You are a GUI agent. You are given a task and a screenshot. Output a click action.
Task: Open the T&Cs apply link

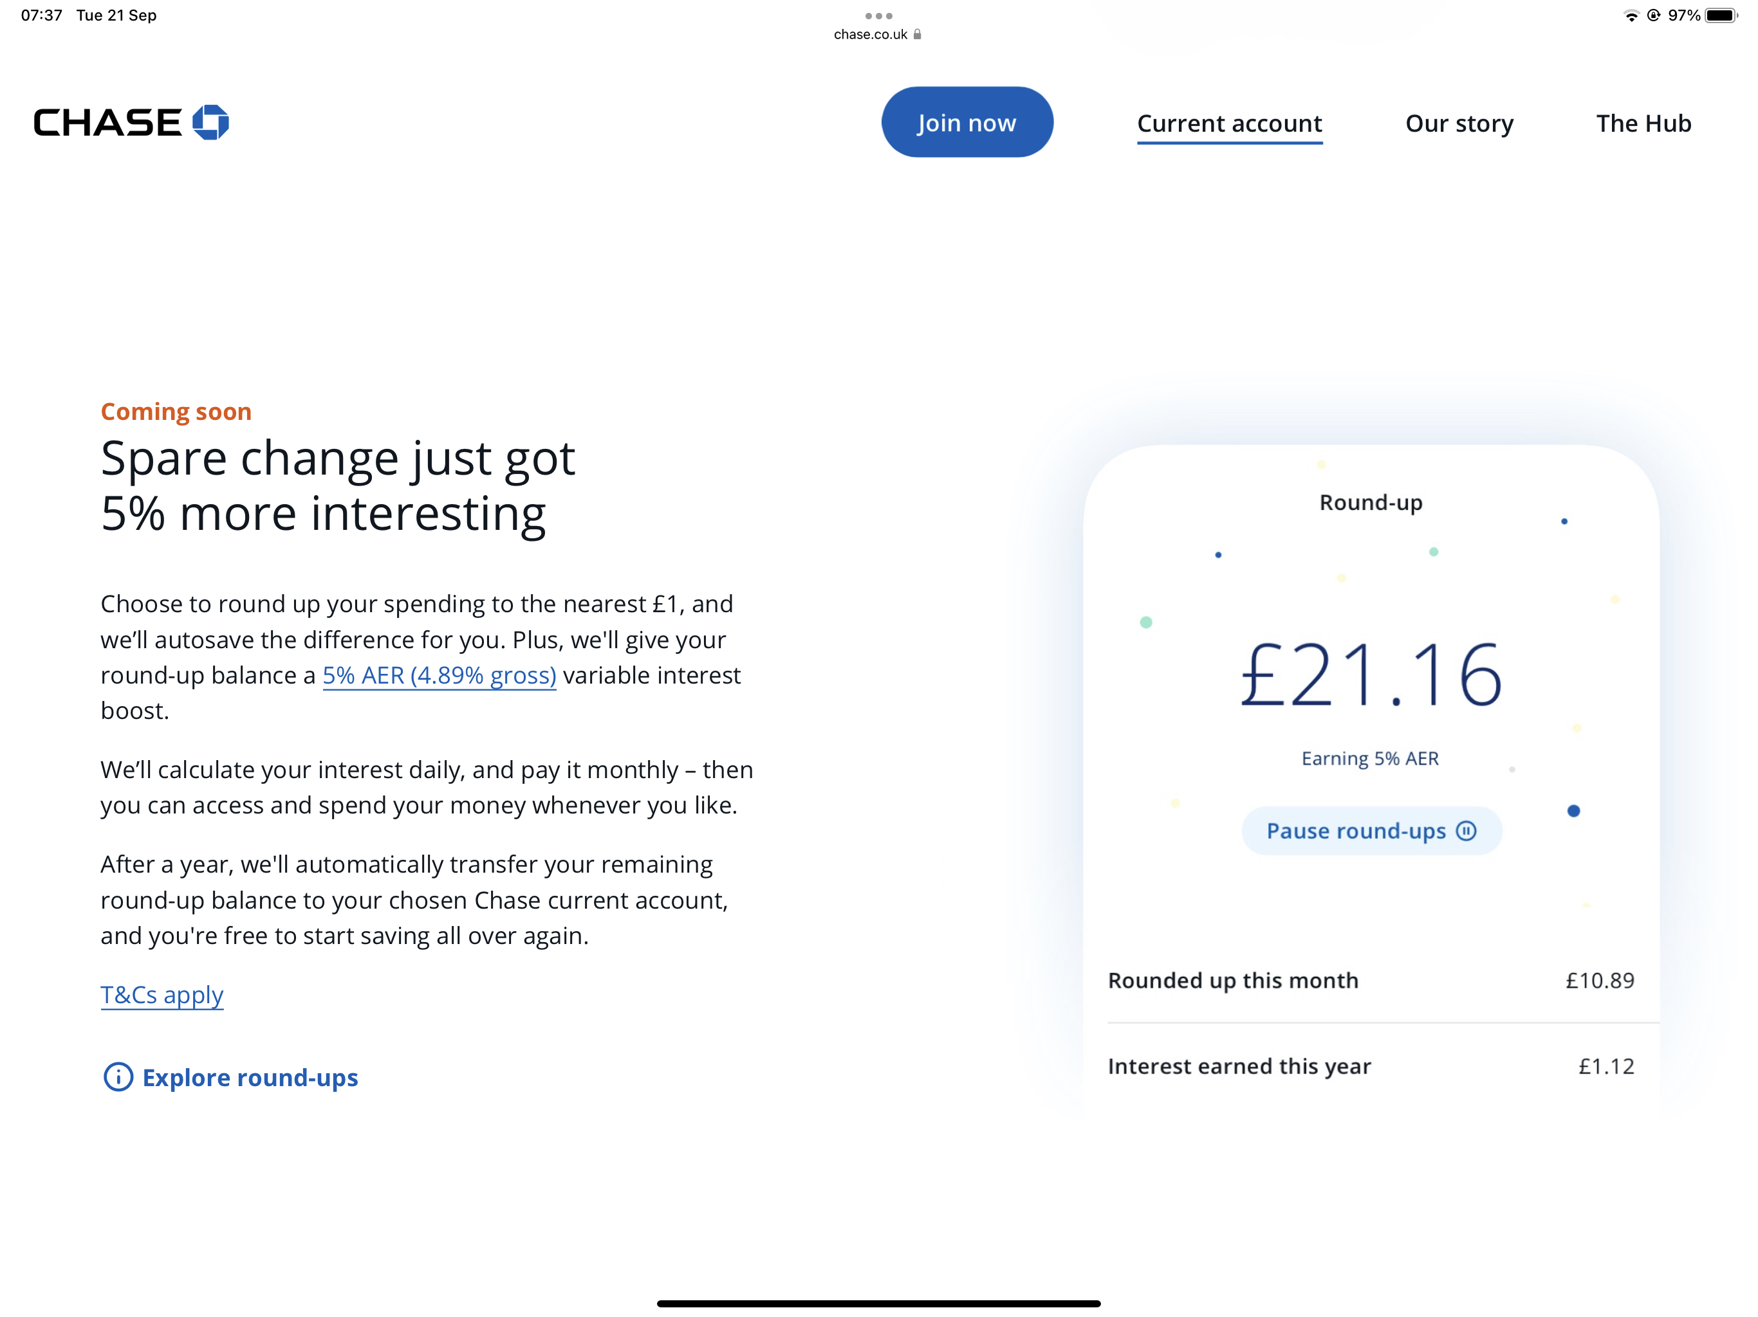pyautogui.click(x=162, y=995)
